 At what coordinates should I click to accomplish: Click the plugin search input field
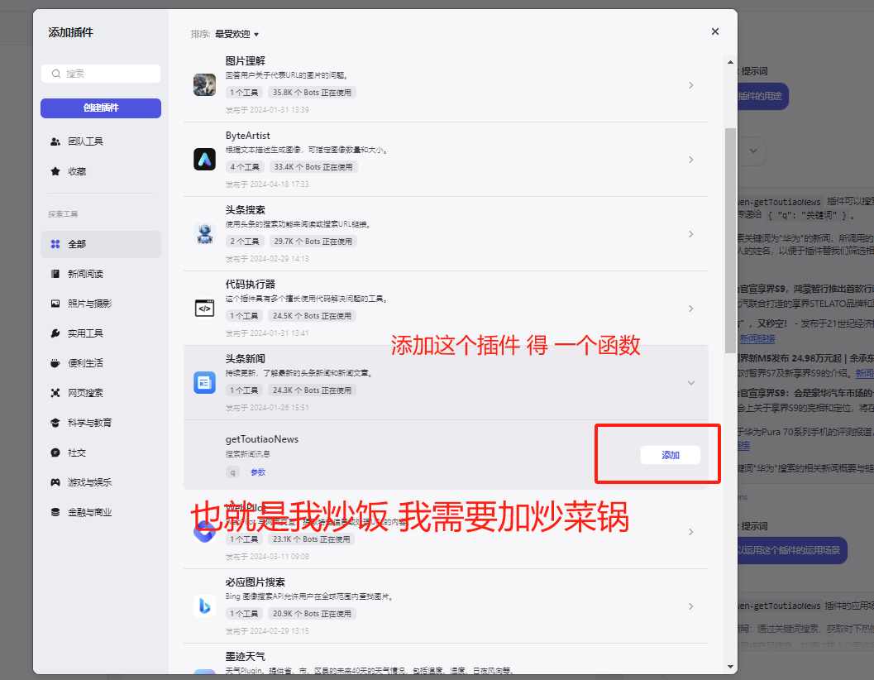coord(101,74)
